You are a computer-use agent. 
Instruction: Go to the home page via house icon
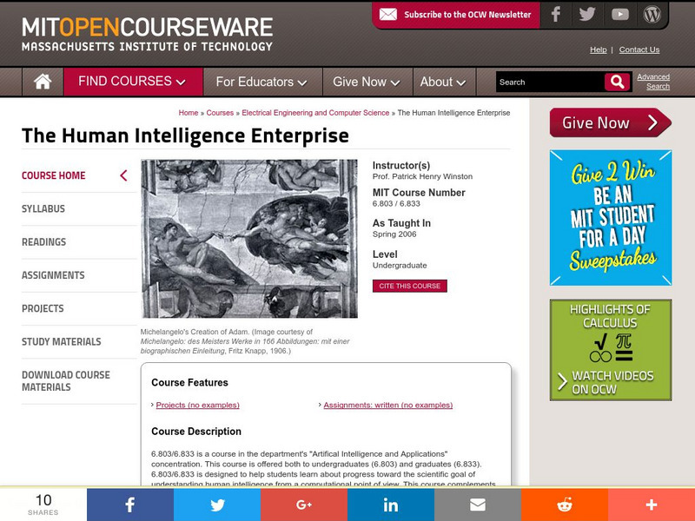43,82
